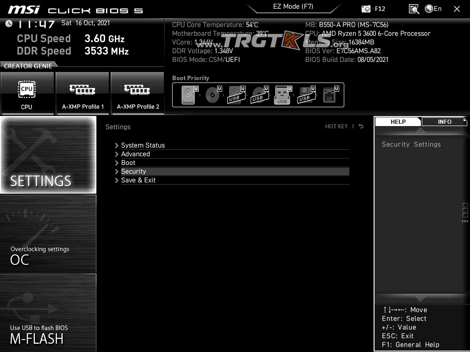
Task: Switch to the HELP tab
Action: (x=398, y=122)
